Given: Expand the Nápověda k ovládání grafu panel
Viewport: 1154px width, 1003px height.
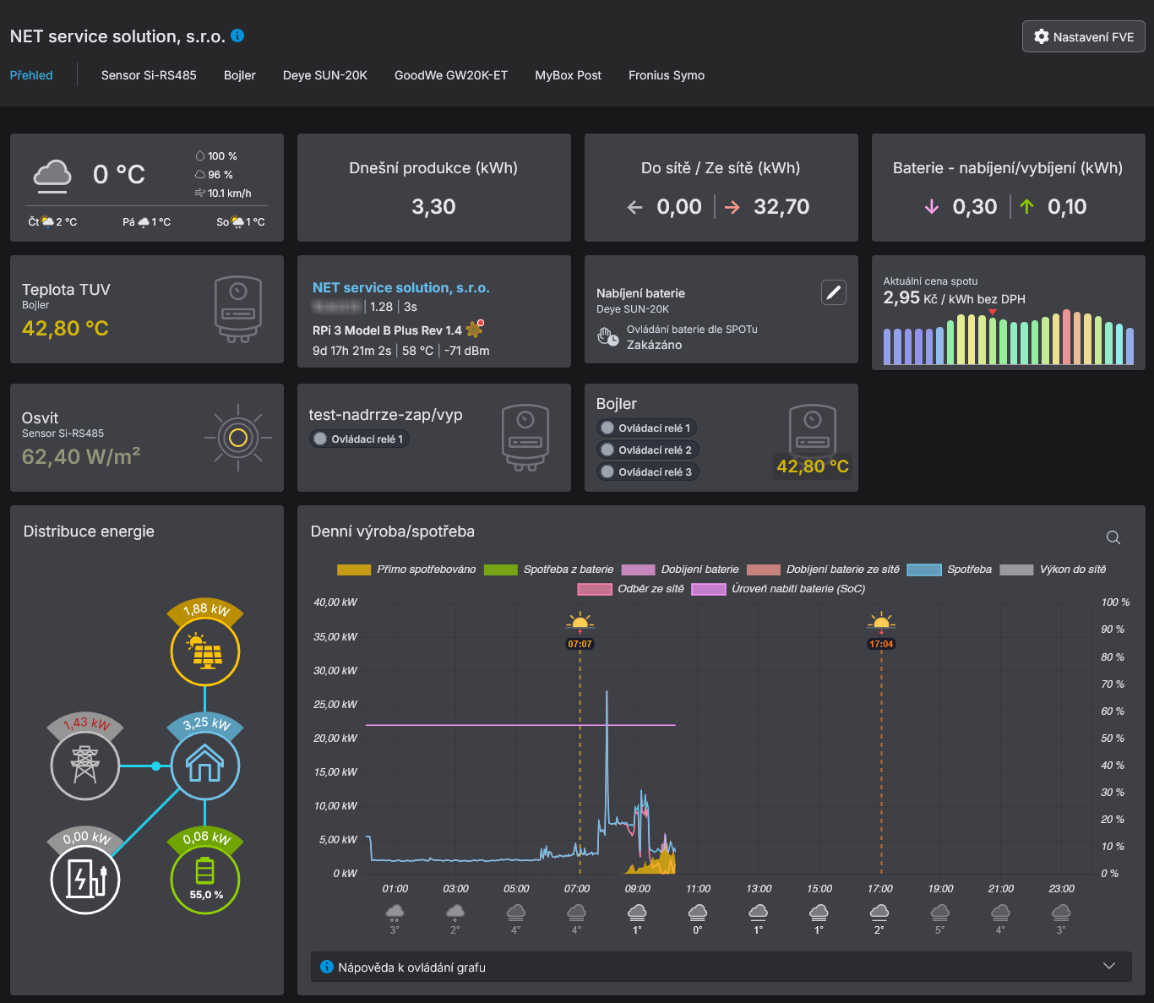Looking at the screenshot, I should 1108,967.
